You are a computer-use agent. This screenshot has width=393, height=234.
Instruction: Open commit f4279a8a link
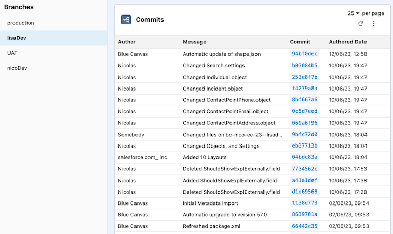click(305, 88)
